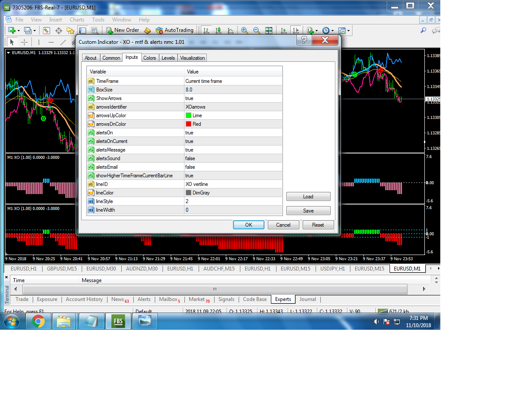Select the arrowsUpColor Lime swatch
528x395 pixels.
click(188, 115)
